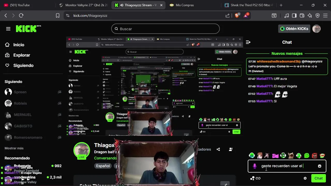Switch to Monitor Valkyrie browser tab
Image resolution: width=331 pixels, height=186 pixels.
coord(83,5)
